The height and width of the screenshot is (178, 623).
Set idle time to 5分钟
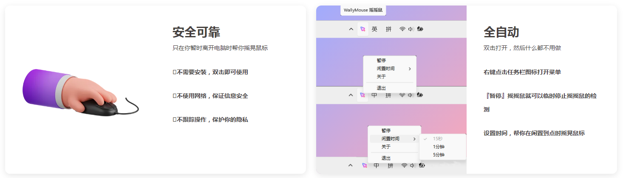click(x=439, y=155)
